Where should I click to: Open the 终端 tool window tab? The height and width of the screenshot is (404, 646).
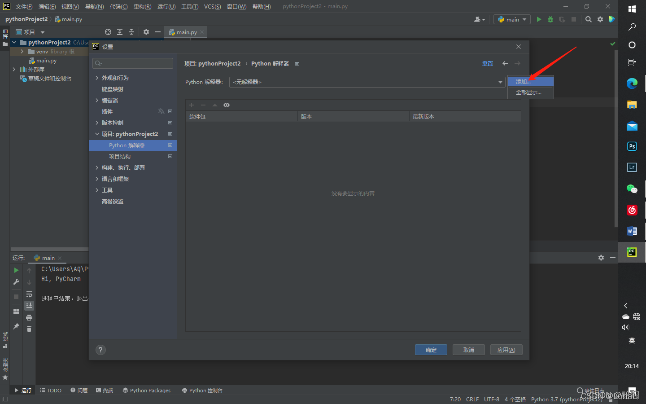tap(105, 390)
